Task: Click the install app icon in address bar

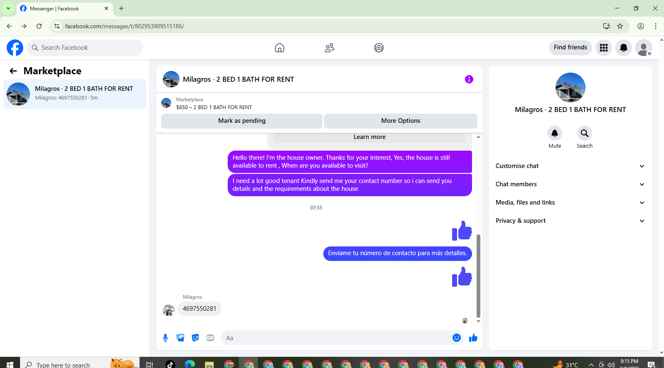Action: tap(607, 26)
